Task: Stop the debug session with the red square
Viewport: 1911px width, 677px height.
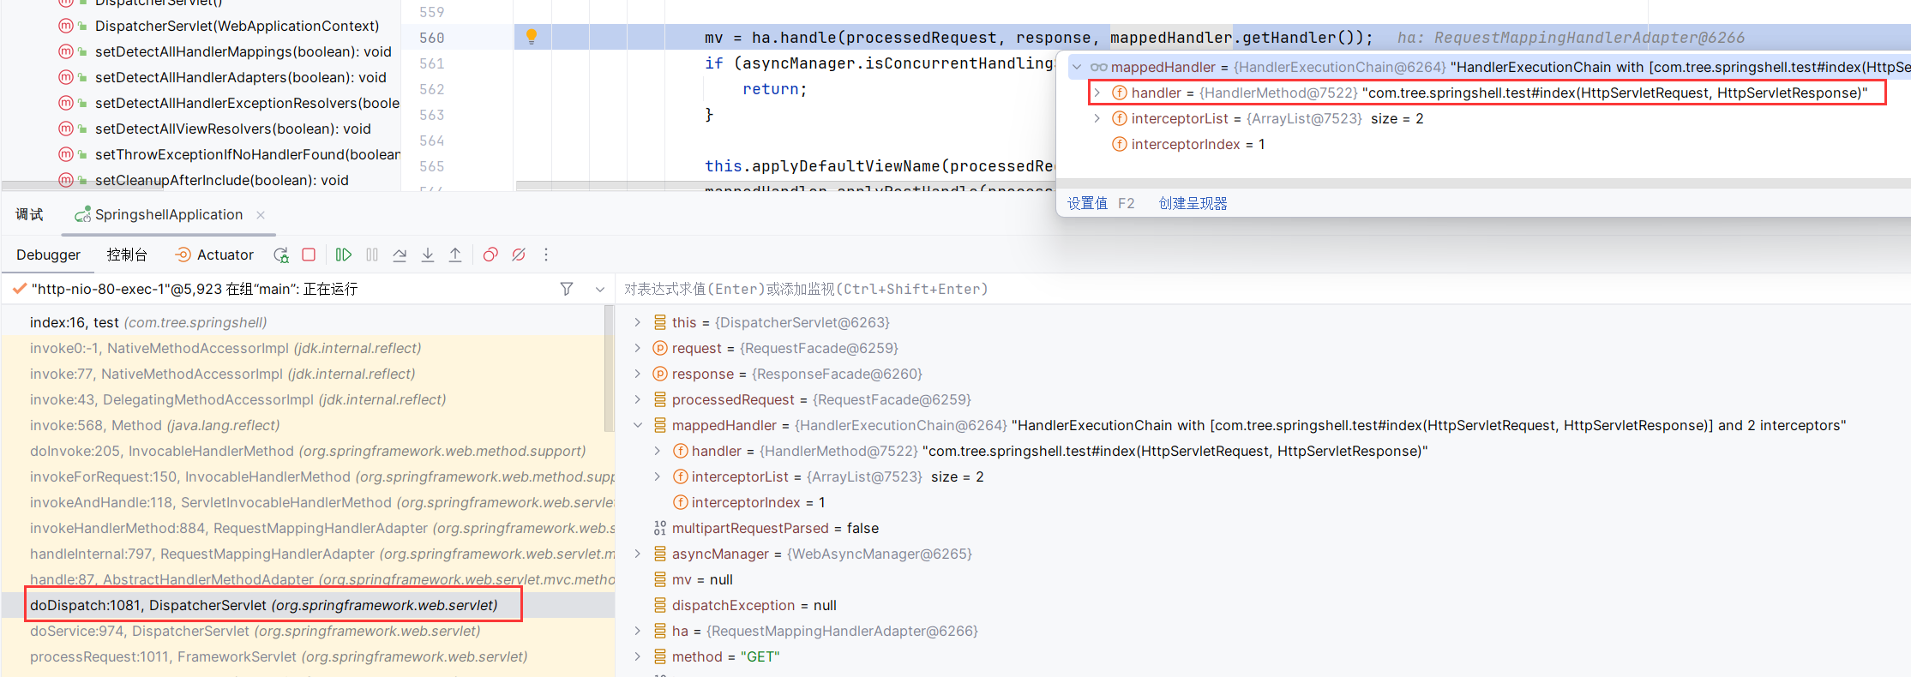Action: pos(309,255)
